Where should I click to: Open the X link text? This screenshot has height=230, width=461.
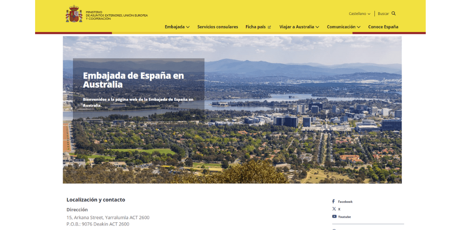[339, 209]
